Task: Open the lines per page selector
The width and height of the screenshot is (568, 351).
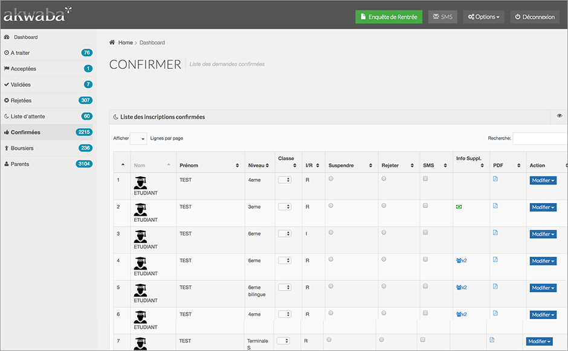Action: (138, 138)
